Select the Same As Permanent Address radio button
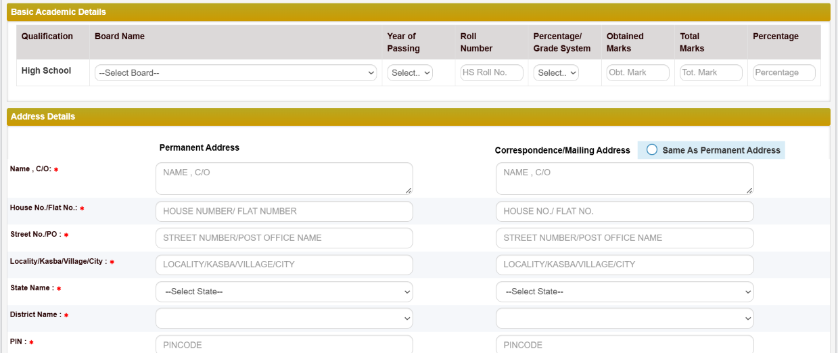The image size is (838, 353). pos(652,150)
